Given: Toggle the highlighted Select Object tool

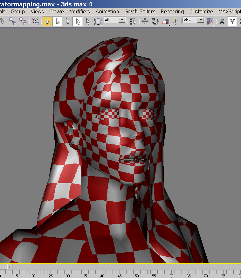Looking at the screenshot, I should click(47, 21).
